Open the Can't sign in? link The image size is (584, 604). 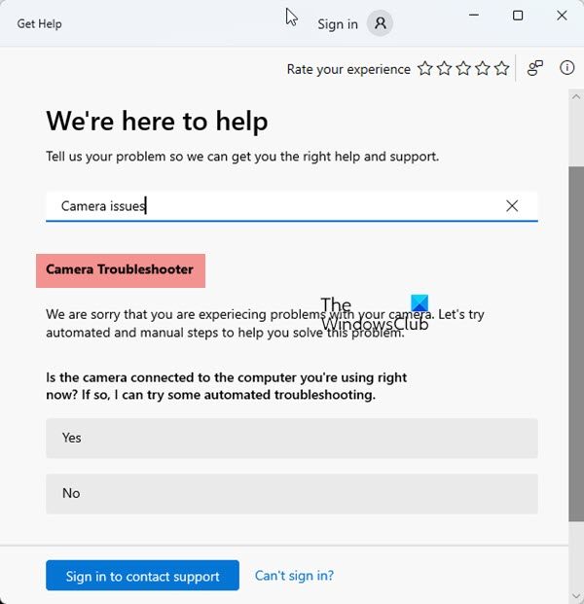click(294, 576)
